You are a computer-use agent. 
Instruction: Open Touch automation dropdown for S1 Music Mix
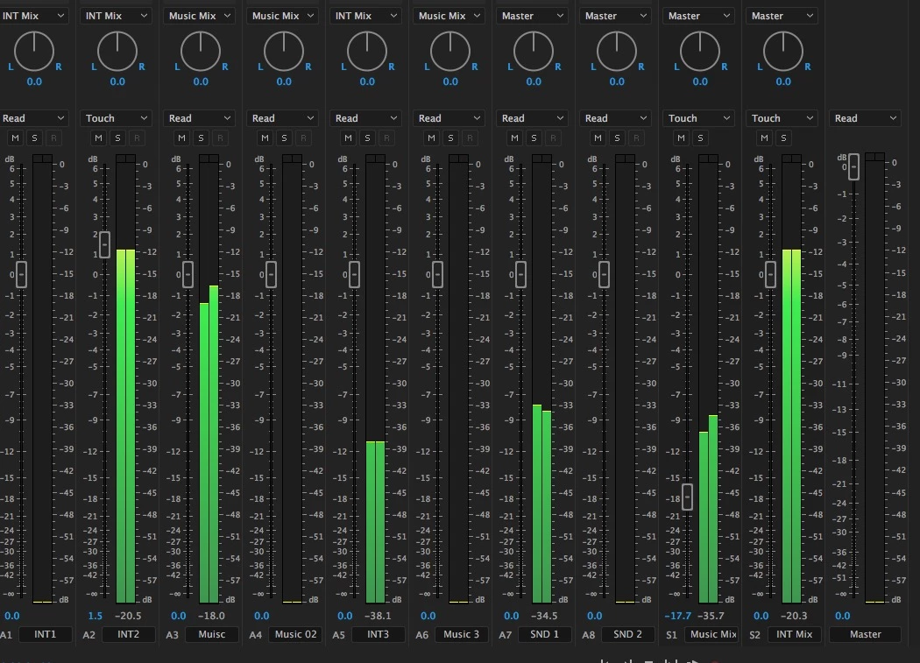(699, 118)
